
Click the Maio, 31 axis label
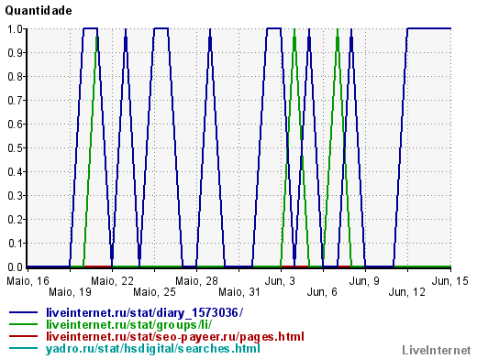click(239, 292)
